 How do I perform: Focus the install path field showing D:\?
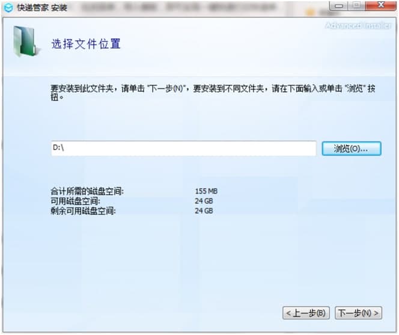tap(183, 149)
